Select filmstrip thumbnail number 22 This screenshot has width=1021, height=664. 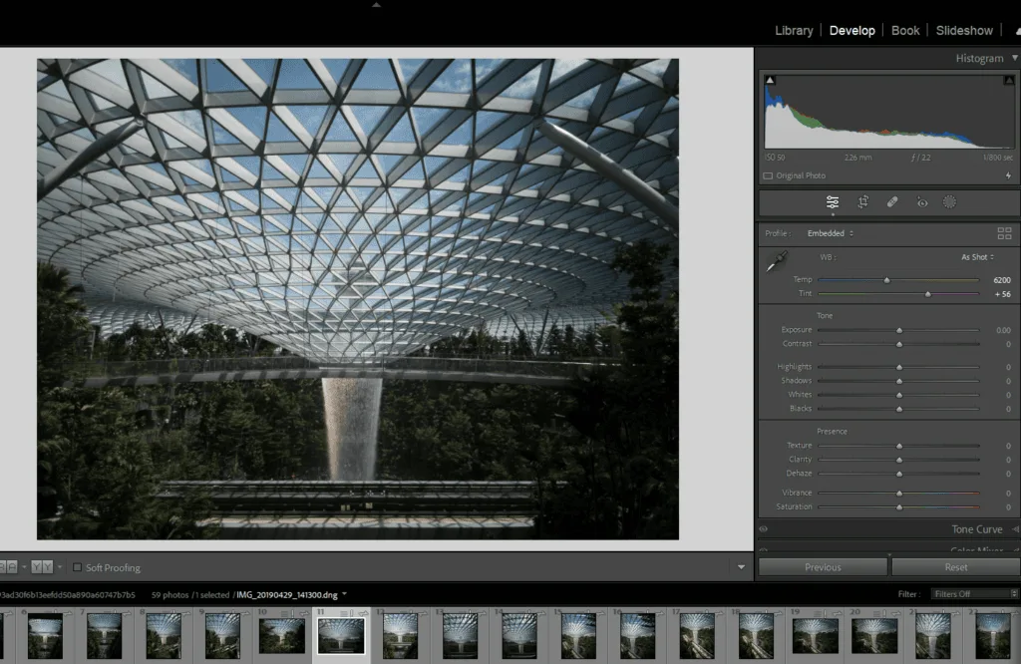(x=993, y=636)
